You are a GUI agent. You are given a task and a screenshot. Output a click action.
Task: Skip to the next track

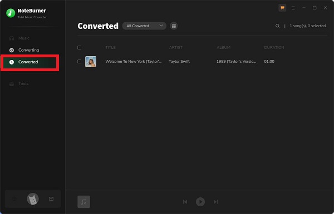coord(215,202)
